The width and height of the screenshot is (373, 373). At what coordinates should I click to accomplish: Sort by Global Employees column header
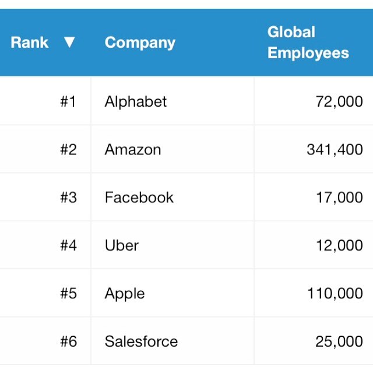point(308,43)
